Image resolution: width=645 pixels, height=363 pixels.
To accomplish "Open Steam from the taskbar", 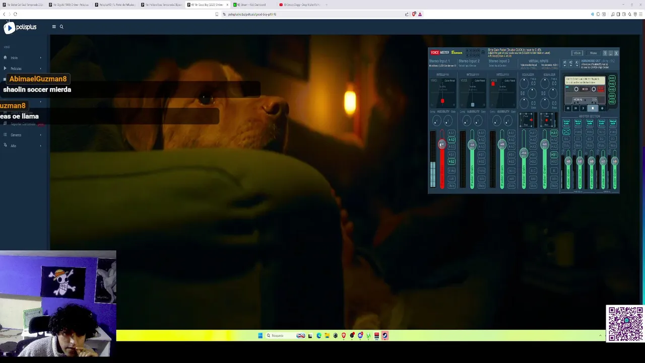I will tap(385, 336).
